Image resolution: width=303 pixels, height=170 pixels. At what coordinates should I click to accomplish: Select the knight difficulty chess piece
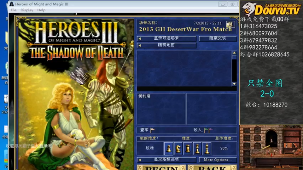pyautogui.click(x=178, y=148)
